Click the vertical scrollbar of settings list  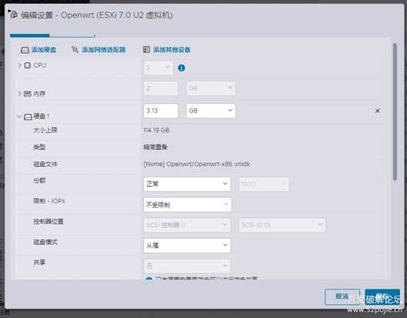(395, 112)
